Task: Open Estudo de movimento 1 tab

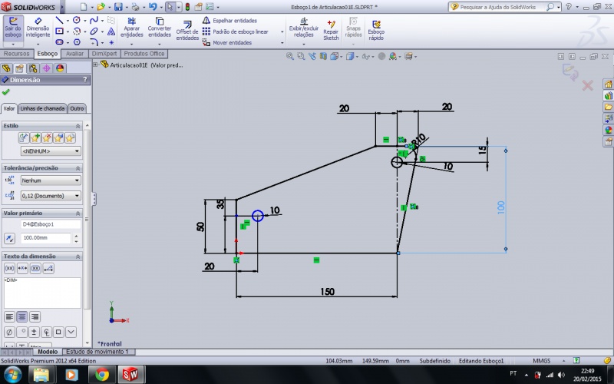Action: tap(97, 352)
